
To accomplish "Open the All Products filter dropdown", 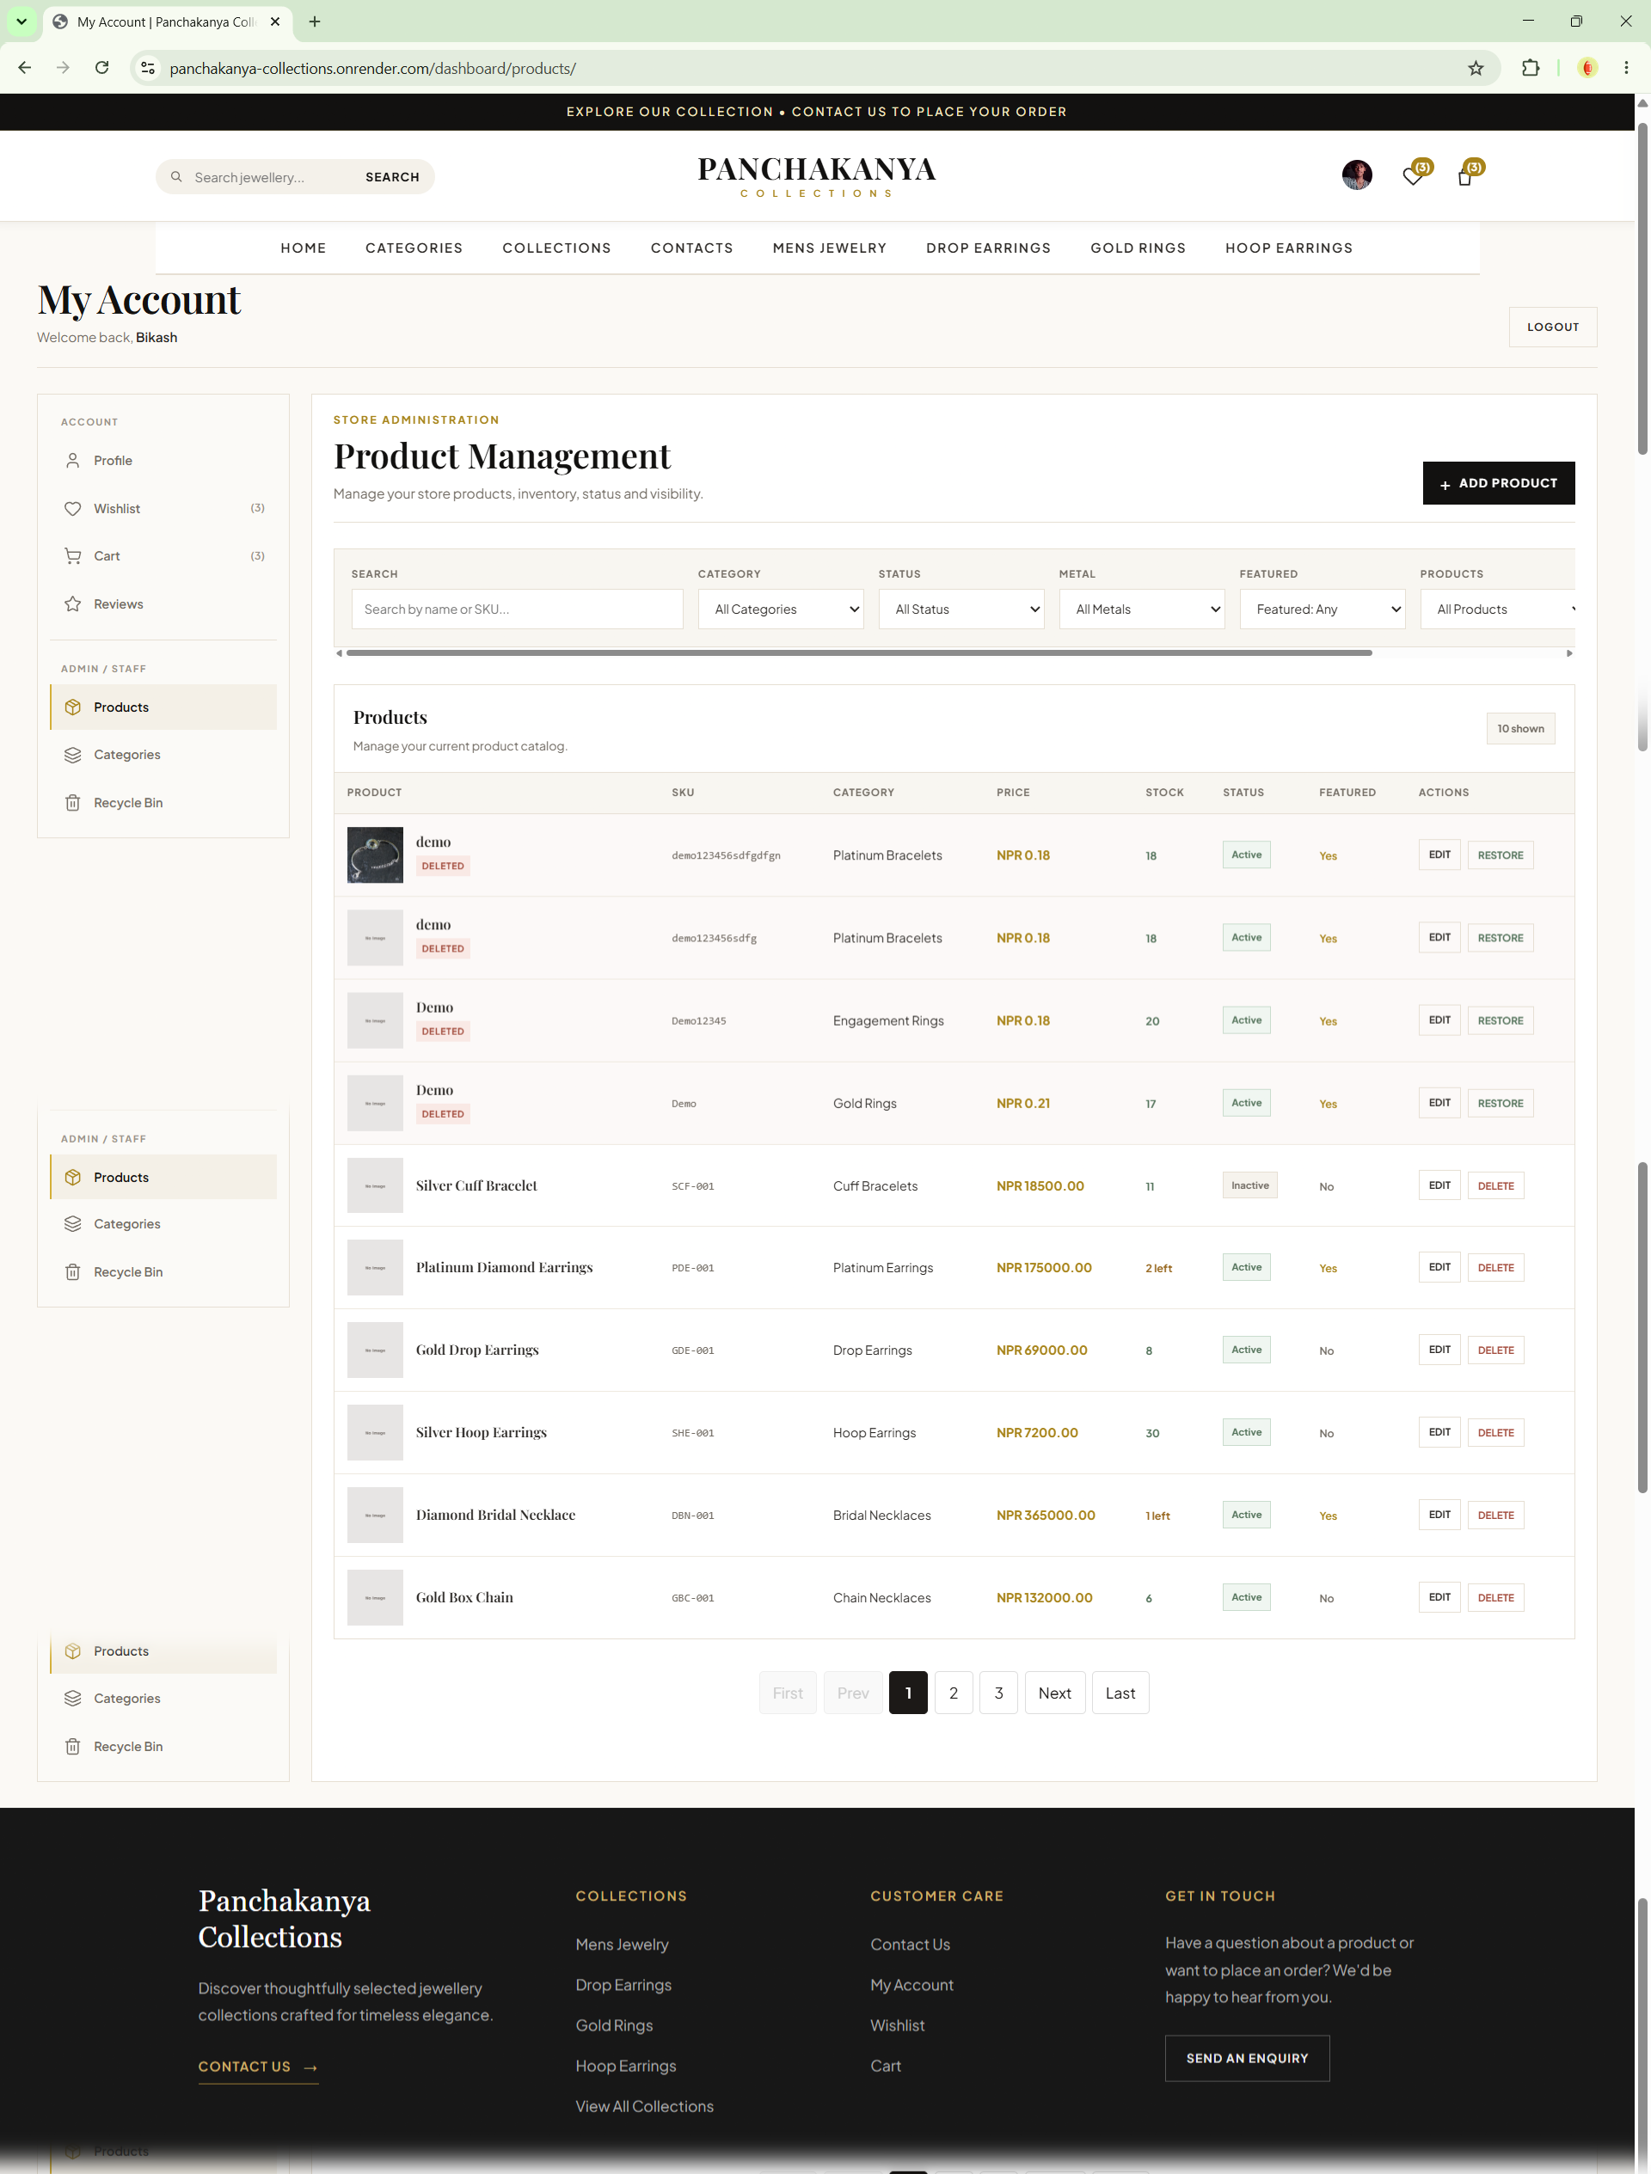I will point(1498,609).
